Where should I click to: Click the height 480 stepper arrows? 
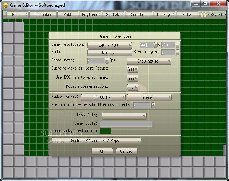177,45
